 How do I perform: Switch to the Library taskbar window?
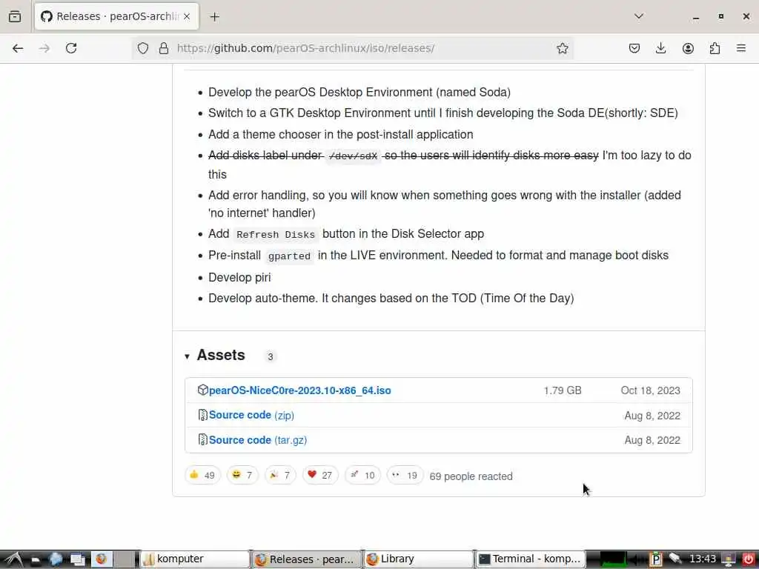[418, 559]
